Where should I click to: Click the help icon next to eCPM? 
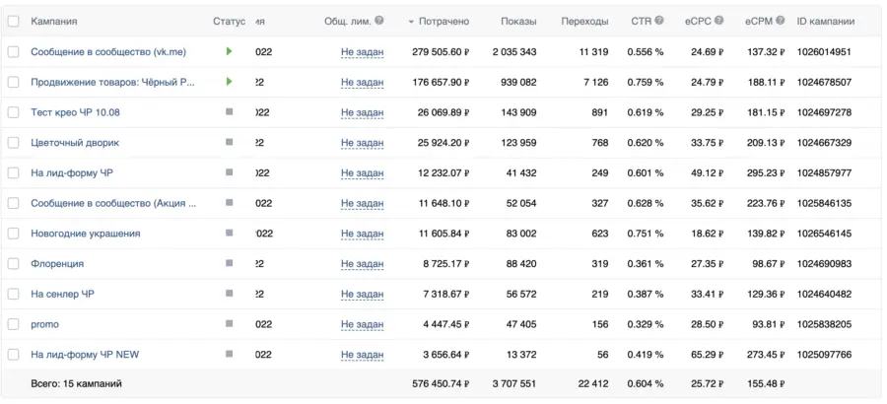(x=779, y=21)
